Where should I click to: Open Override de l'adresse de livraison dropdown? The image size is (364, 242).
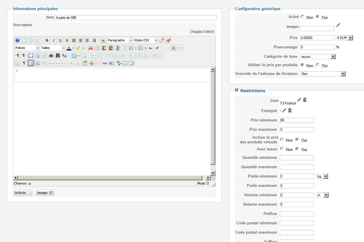pos(323,74)
